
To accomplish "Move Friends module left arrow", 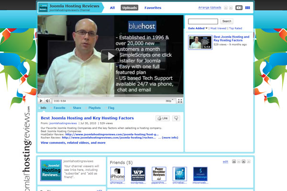I will [234, 161].
